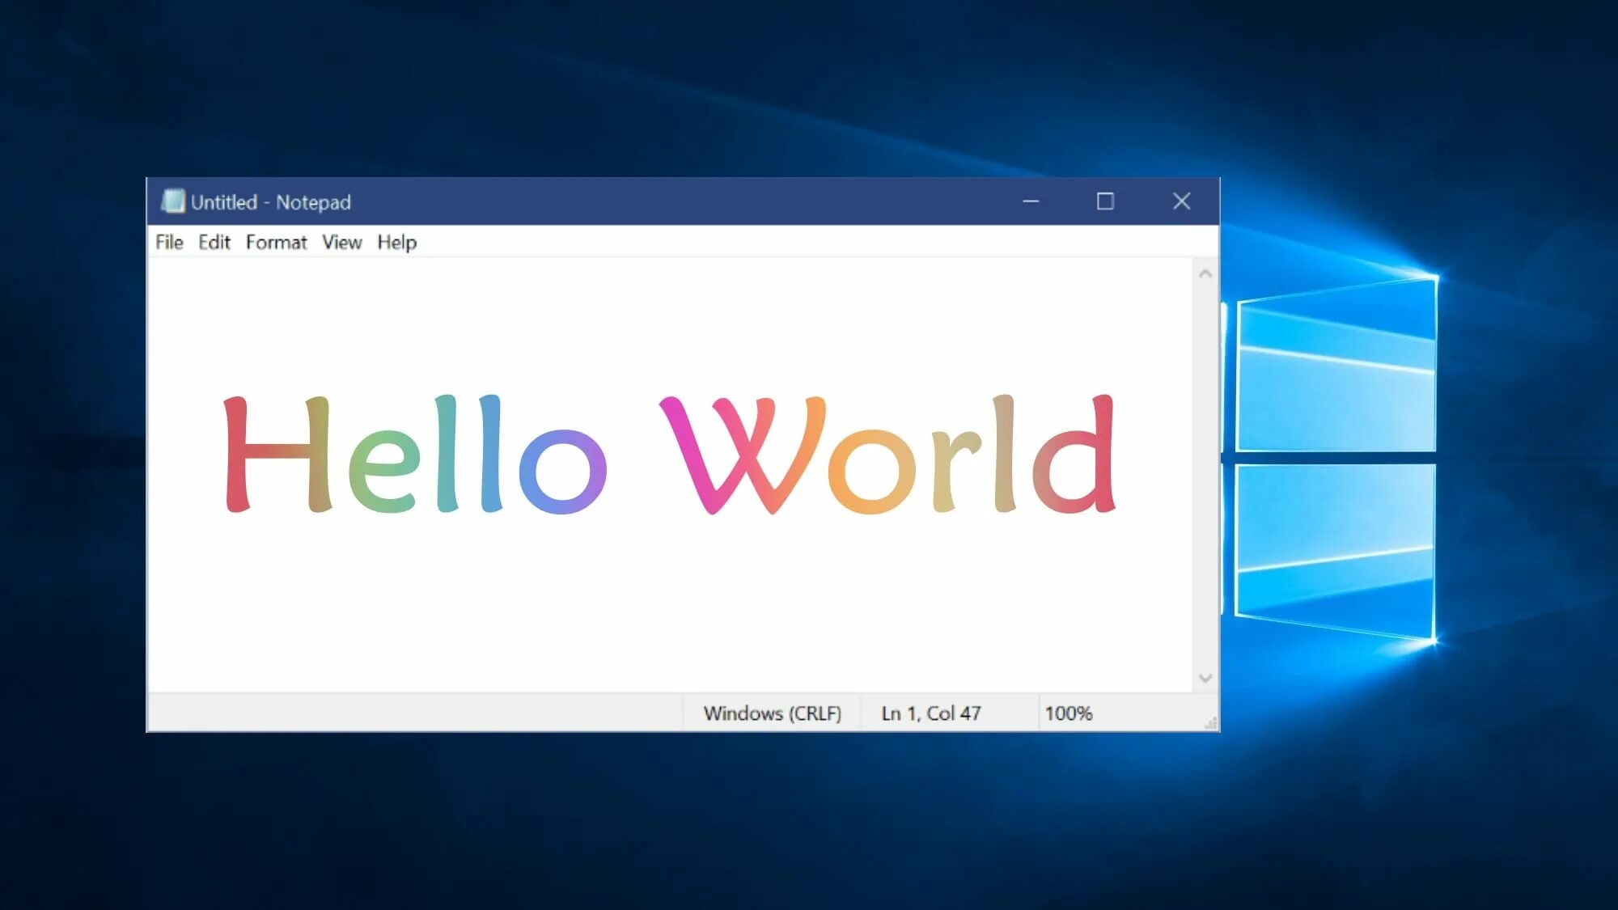
Task: Close the Untitled - Notepad window
Action: point(1181,201)
